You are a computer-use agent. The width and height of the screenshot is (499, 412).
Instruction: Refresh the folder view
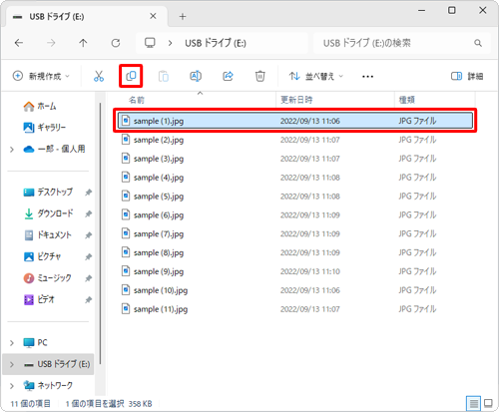[x=116, y=43]
